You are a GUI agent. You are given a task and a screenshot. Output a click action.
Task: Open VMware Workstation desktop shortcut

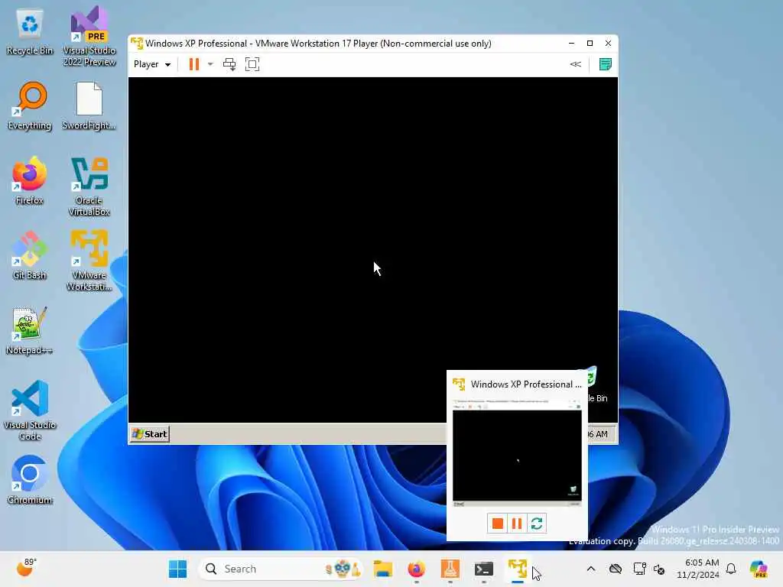(89, 261)
